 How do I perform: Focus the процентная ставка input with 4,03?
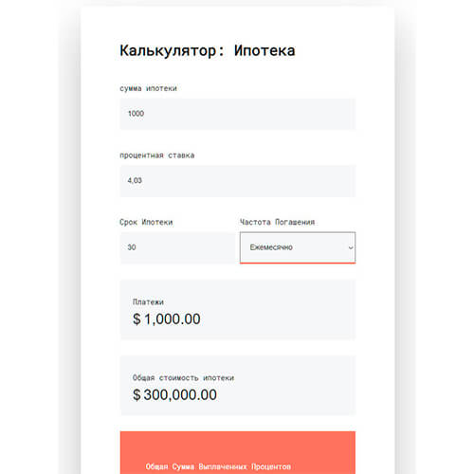238,181
